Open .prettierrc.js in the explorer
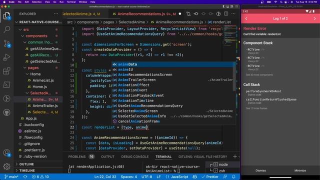Image resolution: width=320 pixels, height=180 pixels. (x=34, y=150)
